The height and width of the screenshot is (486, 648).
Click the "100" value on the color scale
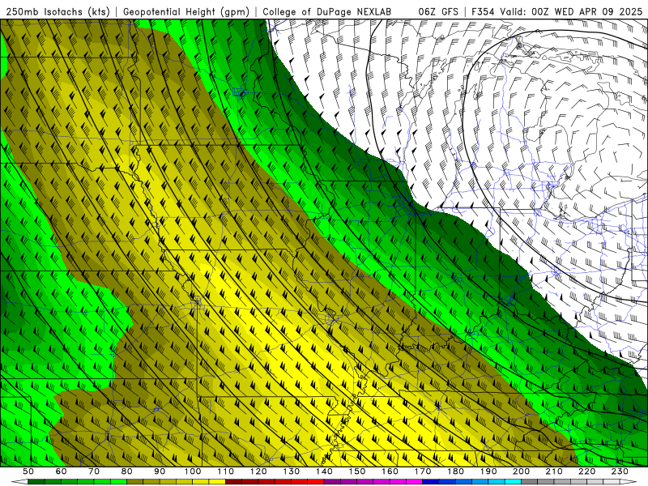coord(193,471)
